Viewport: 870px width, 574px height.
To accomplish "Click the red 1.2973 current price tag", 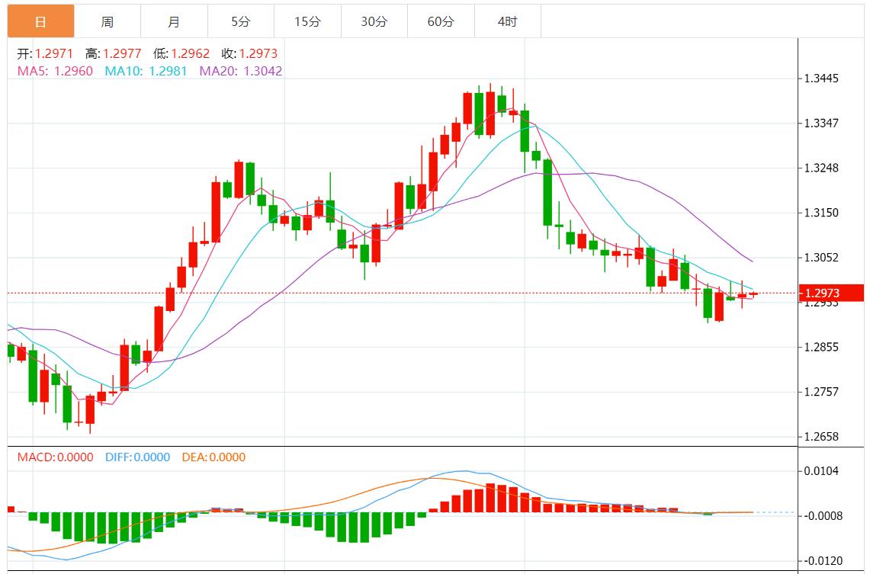I will [830, 293].
